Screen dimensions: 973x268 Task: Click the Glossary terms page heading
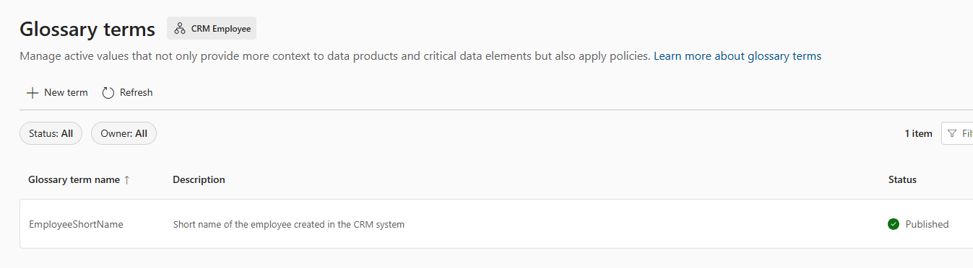[x=87, y=29]
